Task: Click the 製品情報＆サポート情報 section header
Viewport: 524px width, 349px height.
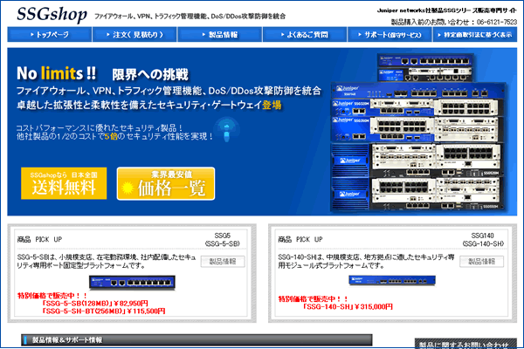Action: point(67,339)
